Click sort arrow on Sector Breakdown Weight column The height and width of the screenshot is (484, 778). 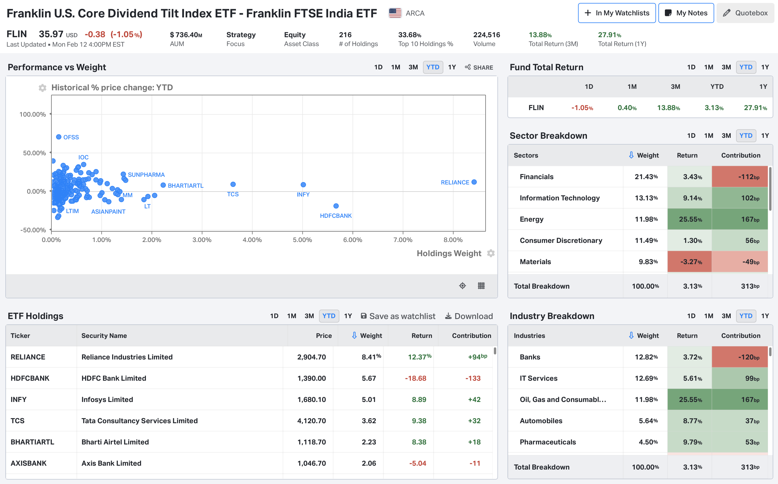631,155
